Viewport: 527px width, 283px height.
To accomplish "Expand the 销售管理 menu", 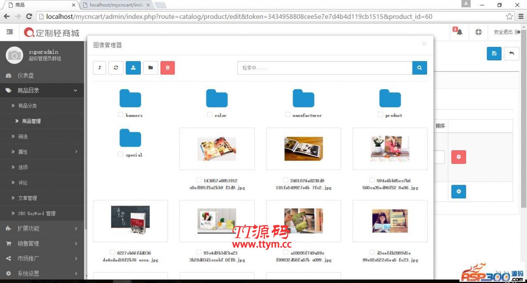I will point(42,244).
